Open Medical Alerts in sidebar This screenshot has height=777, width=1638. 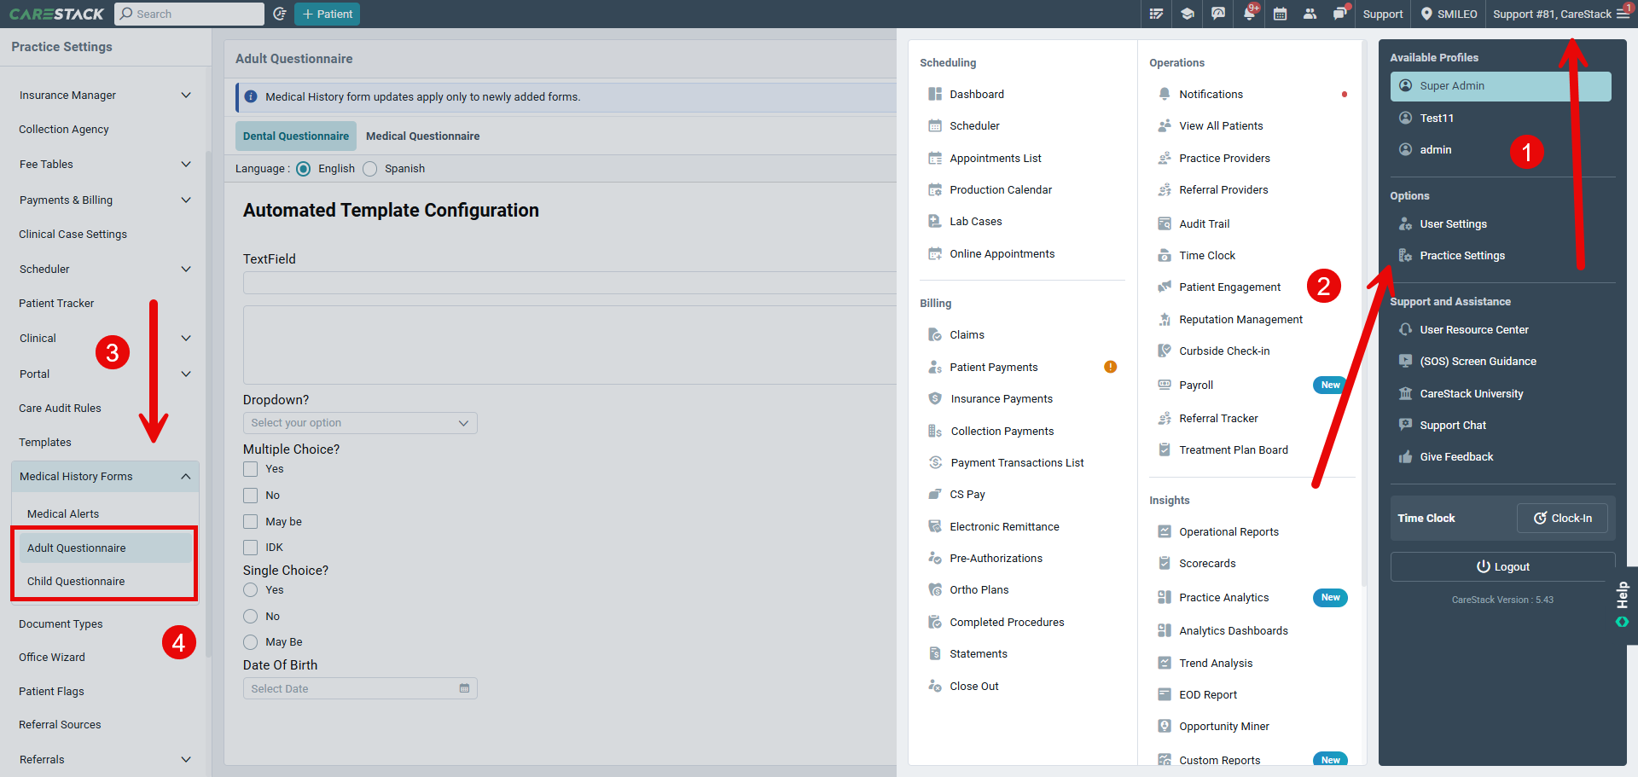63,513
